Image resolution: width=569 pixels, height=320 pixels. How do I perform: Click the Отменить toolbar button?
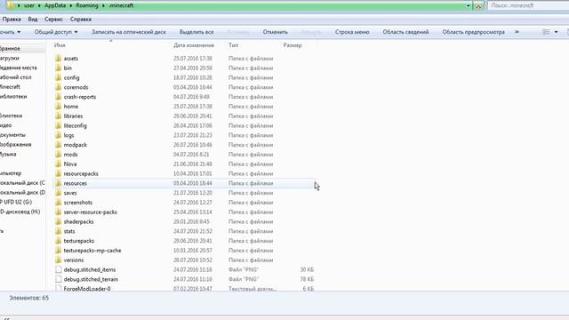tap(275, 32)
